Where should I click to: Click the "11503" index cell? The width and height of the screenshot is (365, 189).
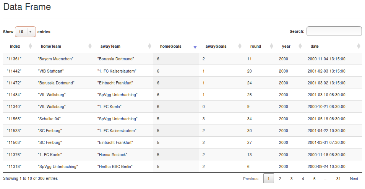coord(14,142)
